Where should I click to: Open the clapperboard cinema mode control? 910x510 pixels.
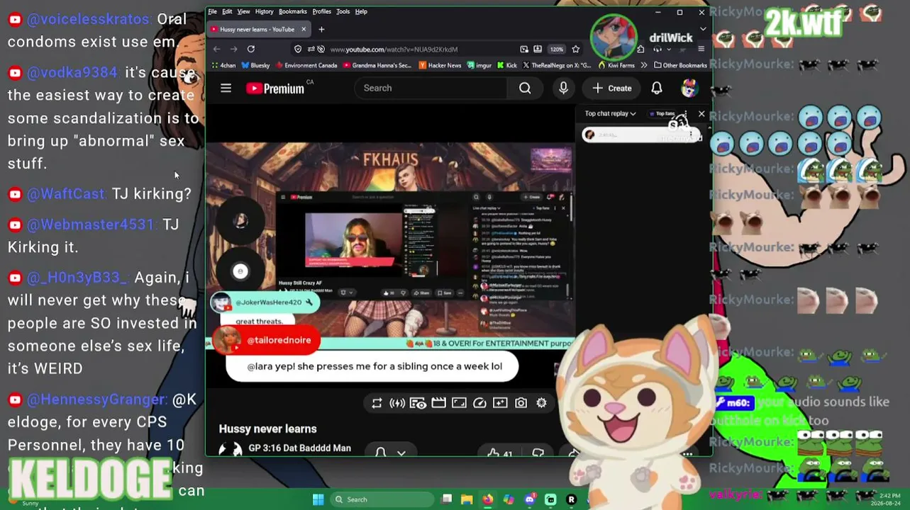438,403
